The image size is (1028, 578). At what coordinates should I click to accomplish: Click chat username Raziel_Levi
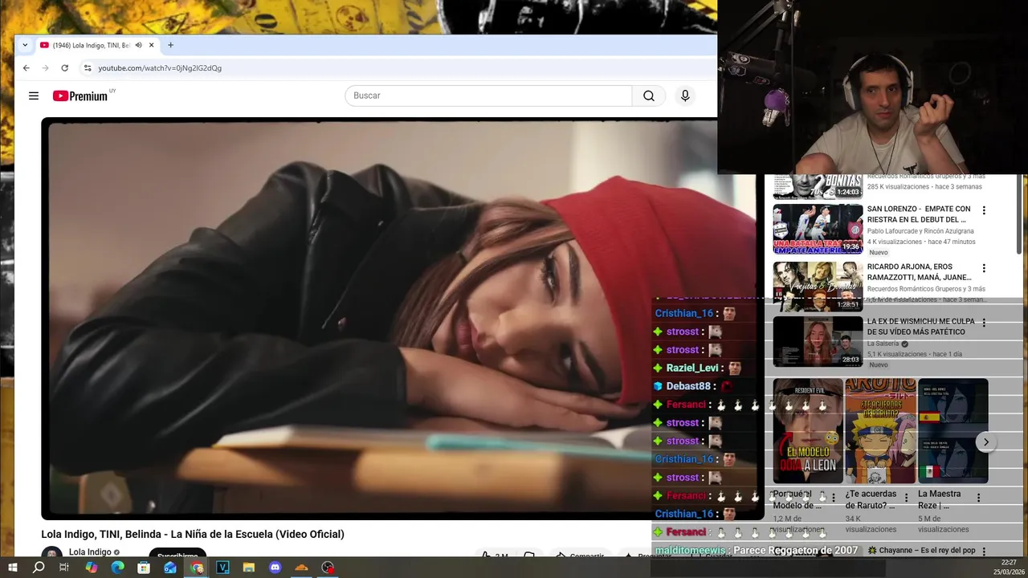pyautogui.click(x=692, y=368)
